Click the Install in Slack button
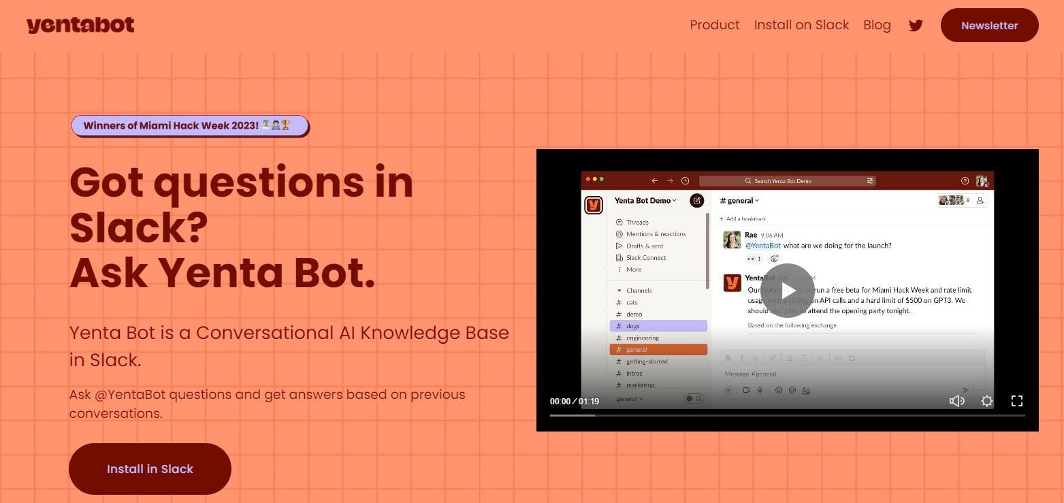The image size is (1064, 503). [150, 469]
